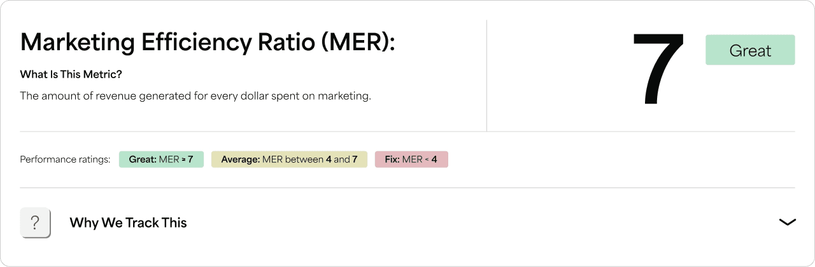Open the "Why We Track This" section label
This screenshot has width=815, height=267.
(128, 222)
